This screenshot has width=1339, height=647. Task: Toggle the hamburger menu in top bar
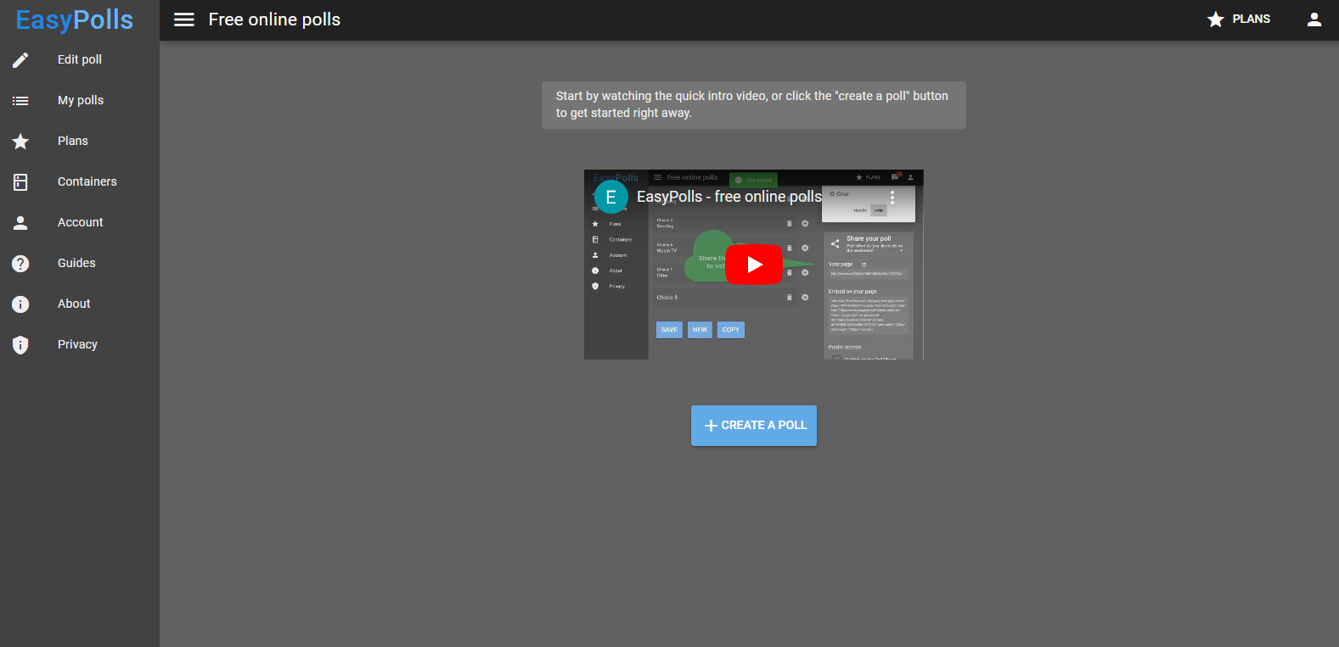tap(184, 20)
